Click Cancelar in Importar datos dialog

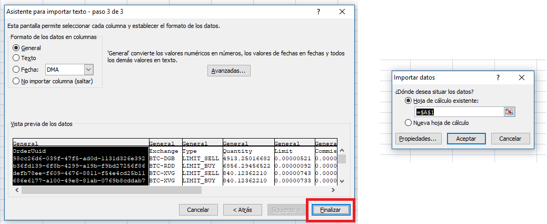click(x=510, y=139)
